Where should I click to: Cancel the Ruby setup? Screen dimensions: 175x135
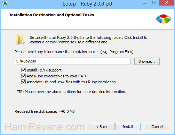(x=157, y=127)
